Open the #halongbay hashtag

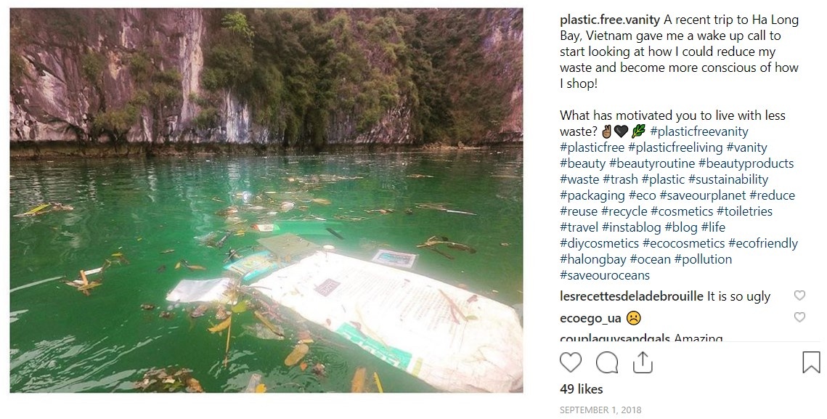(x=592, y=259)
